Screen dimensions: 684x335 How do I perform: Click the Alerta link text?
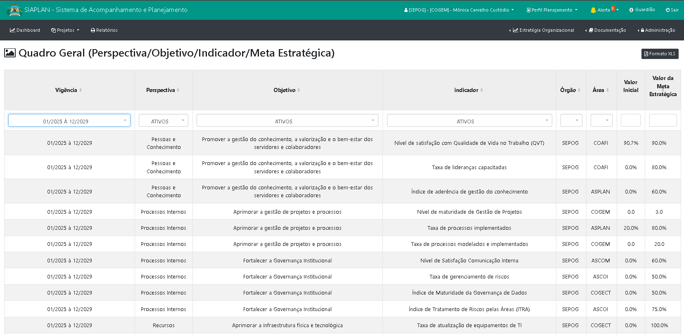tap(603, 10)
